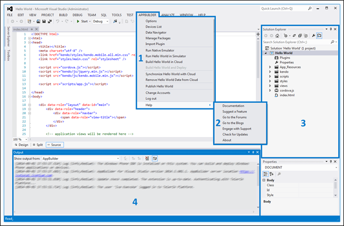Click the Clear All icon in Output toolbar

click(147, 159)
